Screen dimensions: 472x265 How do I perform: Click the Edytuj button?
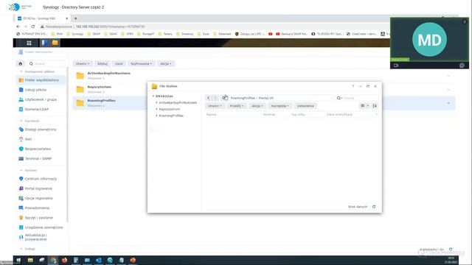tap(103, 64)
